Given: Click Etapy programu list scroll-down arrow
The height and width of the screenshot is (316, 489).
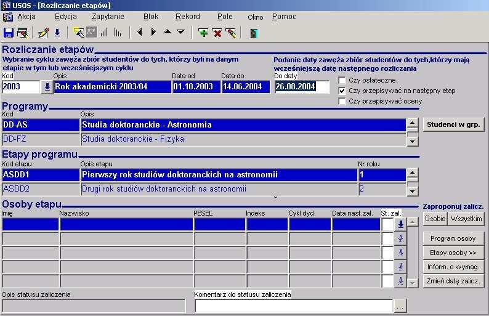Looking at the screenshot, I should tap(413, 191).
